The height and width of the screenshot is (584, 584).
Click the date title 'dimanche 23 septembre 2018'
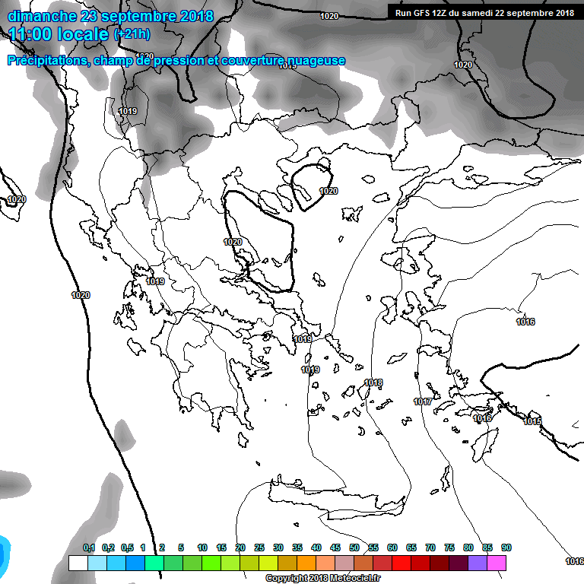(110, 16)
